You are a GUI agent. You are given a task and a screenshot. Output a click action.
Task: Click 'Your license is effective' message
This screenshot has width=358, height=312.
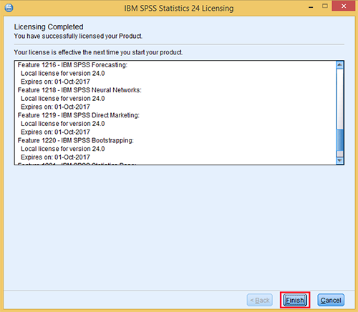pos(98,52)
